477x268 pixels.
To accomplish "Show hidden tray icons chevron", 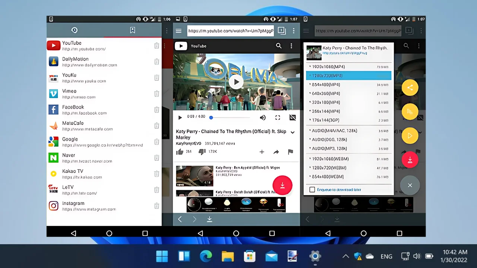I will pyautogui.click(x=345, y=256).
